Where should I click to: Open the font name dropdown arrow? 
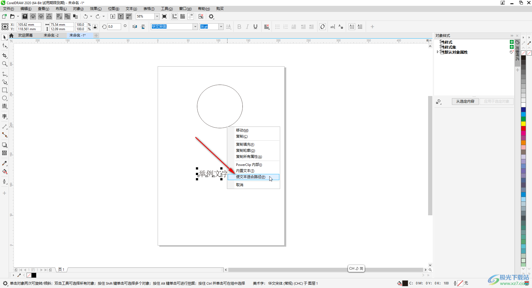pyautogui.click(x=195, y=27)
